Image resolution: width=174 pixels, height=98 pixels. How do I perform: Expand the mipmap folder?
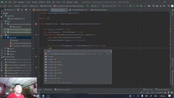(x=5, y=51)
